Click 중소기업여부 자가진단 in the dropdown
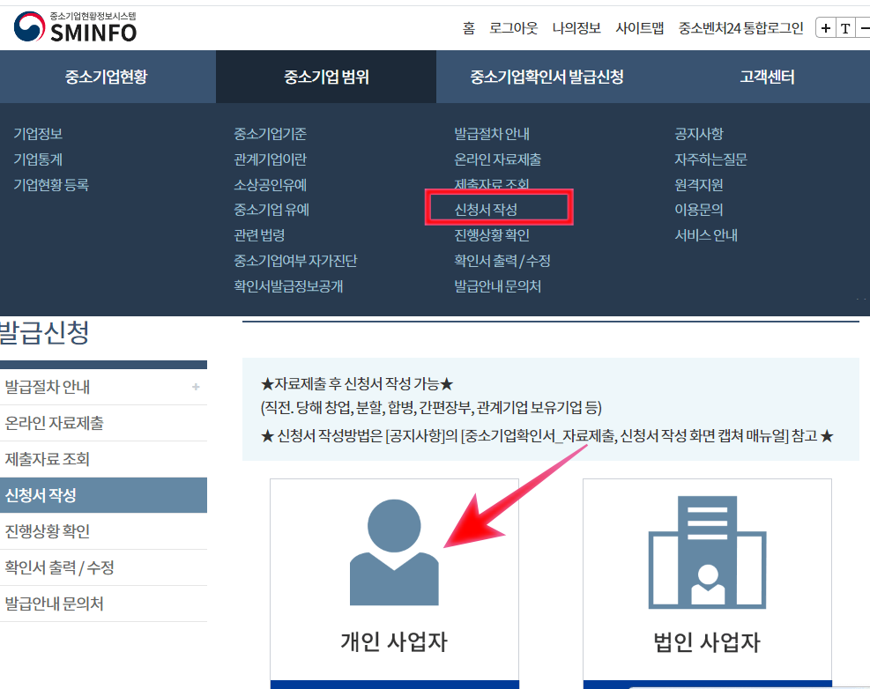870x689 pixels. click(x=297, y=261)
